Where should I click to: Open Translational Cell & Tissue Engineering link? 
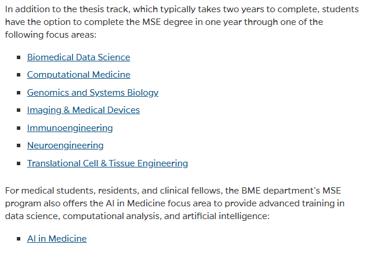[x=107, y=163]
